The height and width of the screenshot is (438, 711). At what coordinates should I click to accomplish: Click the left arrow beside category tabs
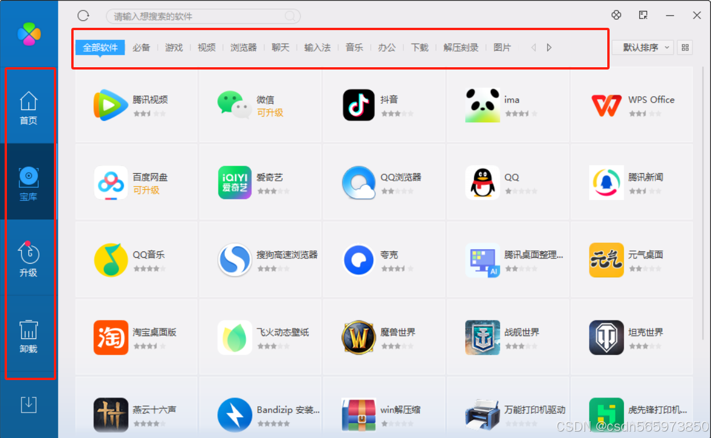533,48
